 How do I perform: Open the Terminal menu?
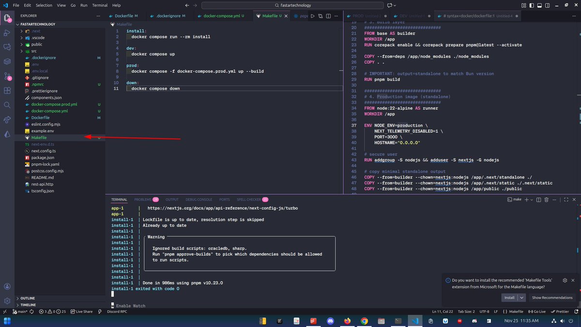point(100,5)
